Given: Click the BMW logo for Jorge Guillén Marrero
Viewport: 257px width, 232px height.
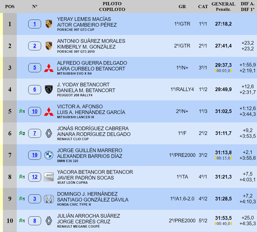Looking at the screenshot, I should coord(49,155).
